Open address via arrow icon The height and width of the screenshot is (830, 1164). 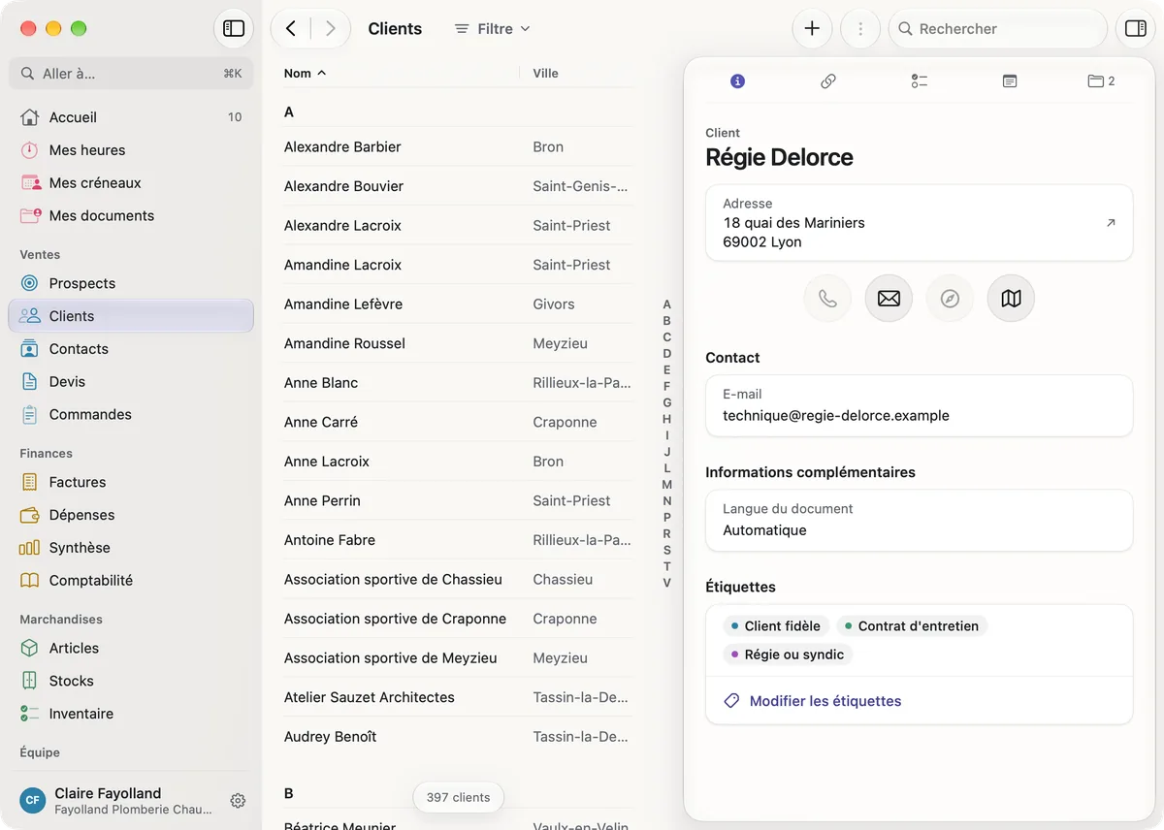(1111, 223)
